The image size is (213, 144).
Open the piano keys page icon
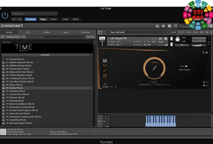tap(105, 61)
